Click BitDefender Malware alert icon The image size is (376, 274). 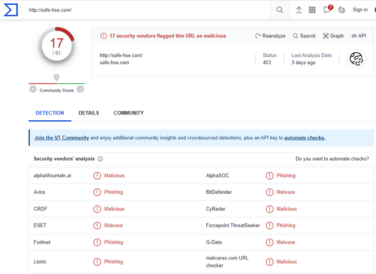pyautogui.click(x=270, y=192)
